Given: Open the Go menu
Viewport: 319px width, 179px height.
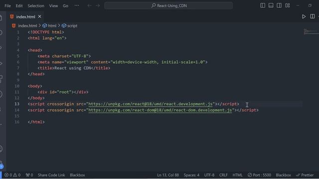Looking at the screenshot, I should click(x=65, y=5).
